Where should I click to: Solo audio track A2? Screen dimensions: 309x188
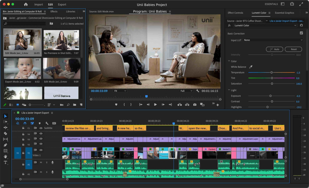47,172
